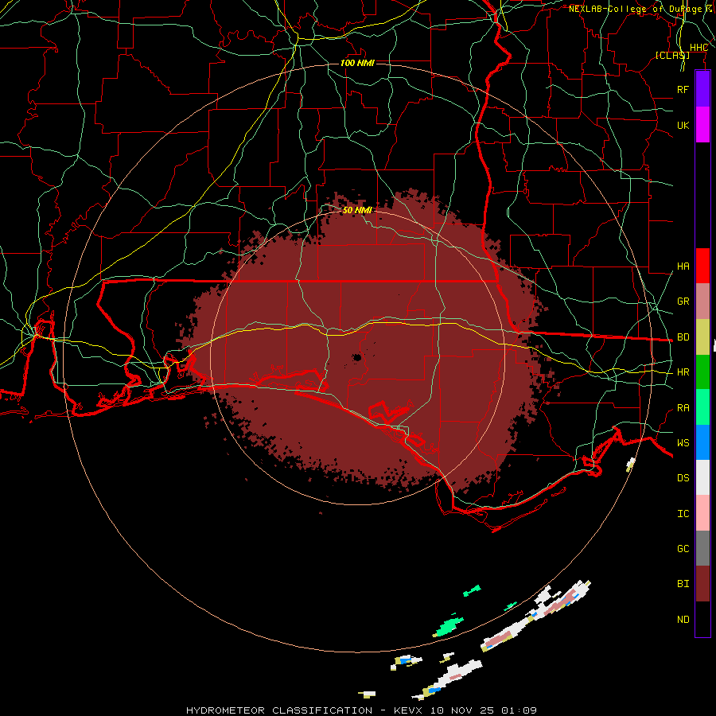Click the GR legend label

pyautogui.click(x=683, y=302)
